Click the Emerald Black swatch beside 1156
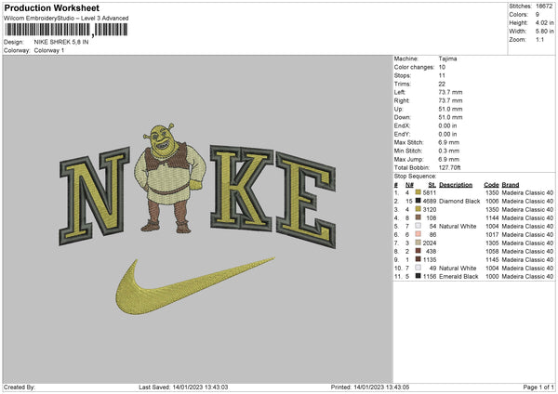 click(418, 276)
